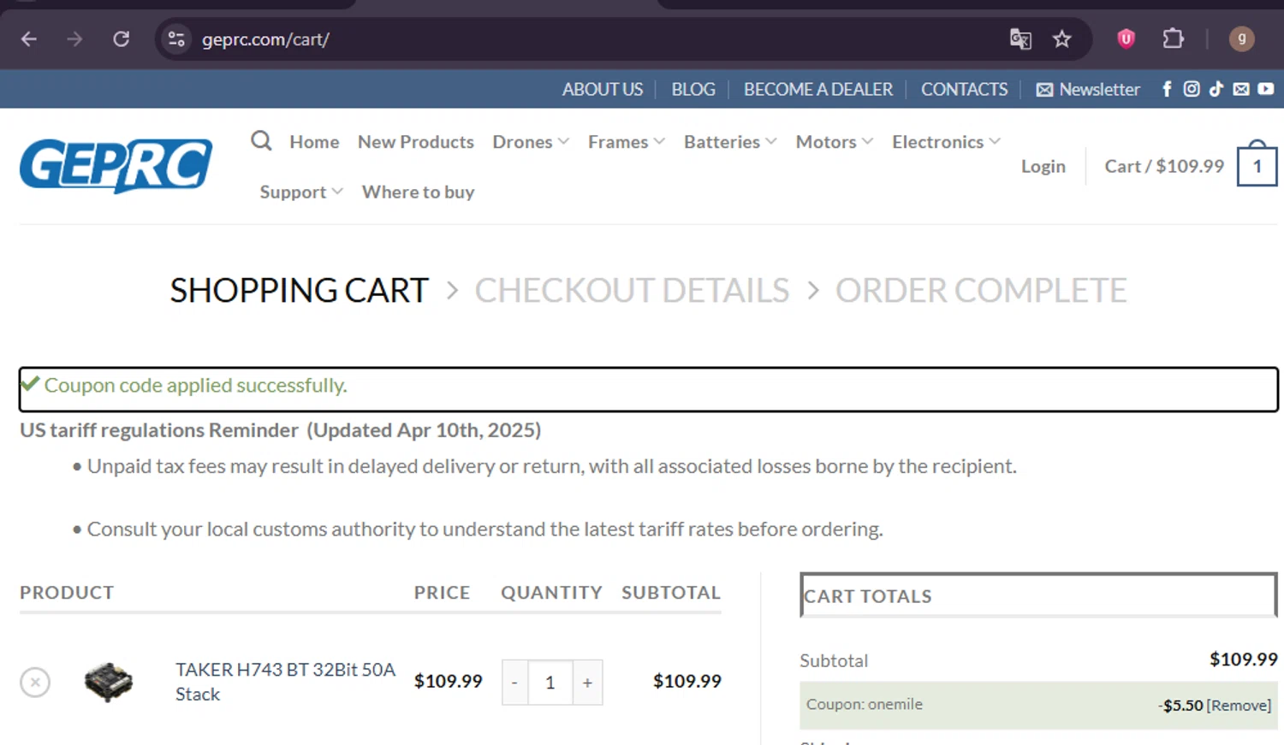
Task: Click the browser forward arrow
Action: 75,39
